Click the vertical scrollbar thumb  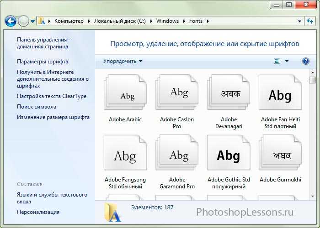[312, 80]
